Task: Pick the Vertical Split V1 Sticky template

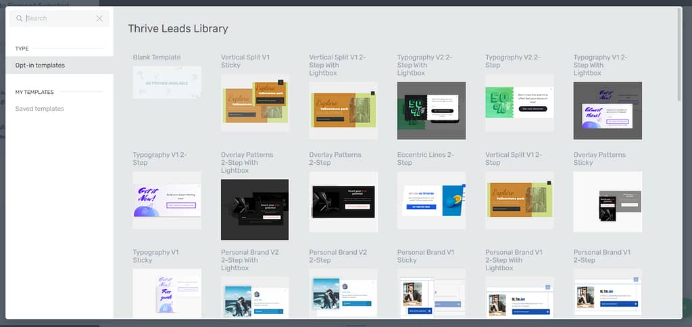Action: pos(255,103)
